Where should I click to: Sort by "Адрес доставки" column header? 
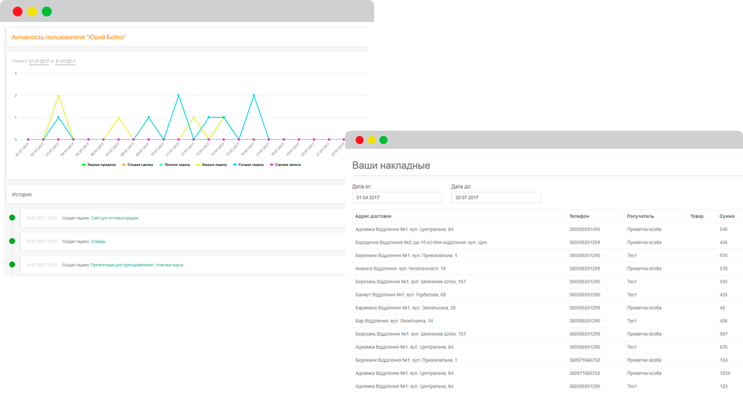click(373, 216)
